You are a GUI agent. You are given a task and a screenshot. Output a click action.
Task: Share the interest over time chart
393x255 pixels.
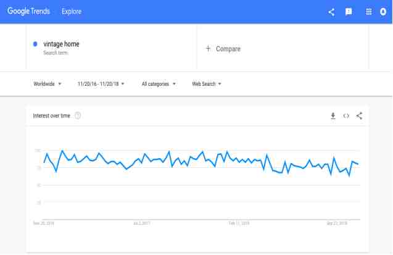(359, 115)
